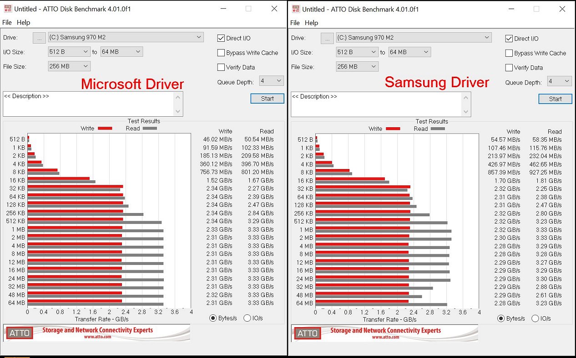Select IO/s radio button in the right window
576x358 pixels.
(535, 318)
